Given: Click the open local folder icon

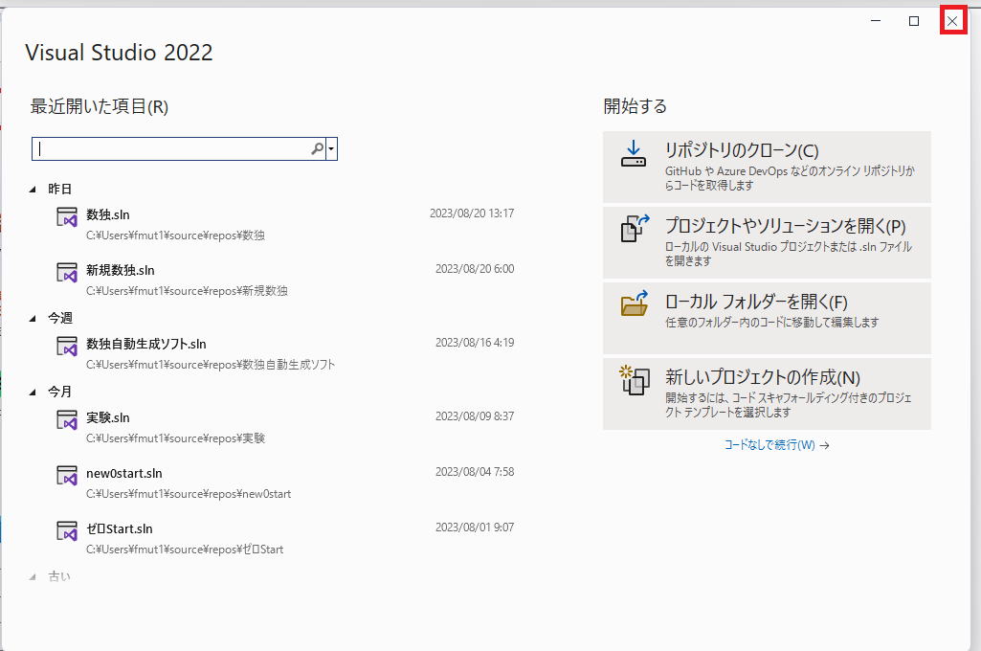Looking at the screenshot, I should [x=635, y=303].
